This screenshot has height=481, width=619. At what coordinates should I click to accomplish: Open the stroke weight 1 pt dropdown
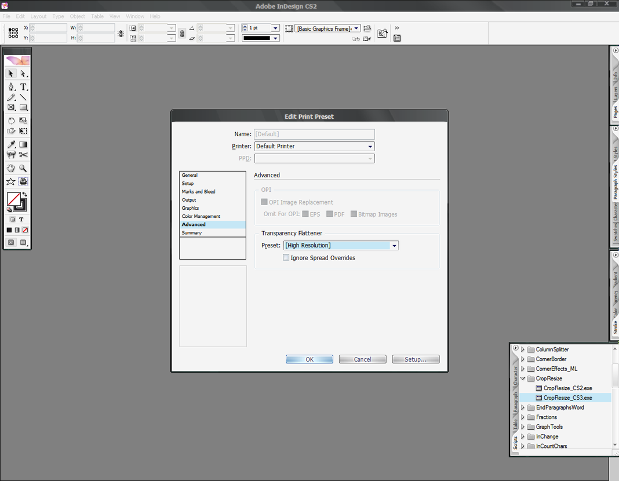[x=275, y=28]
